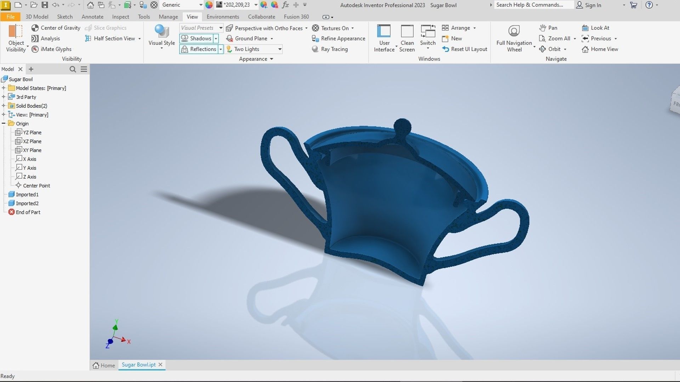Open the Two Lights lighting dropdown
680x382 pixels.
click(x=279, y=49)
